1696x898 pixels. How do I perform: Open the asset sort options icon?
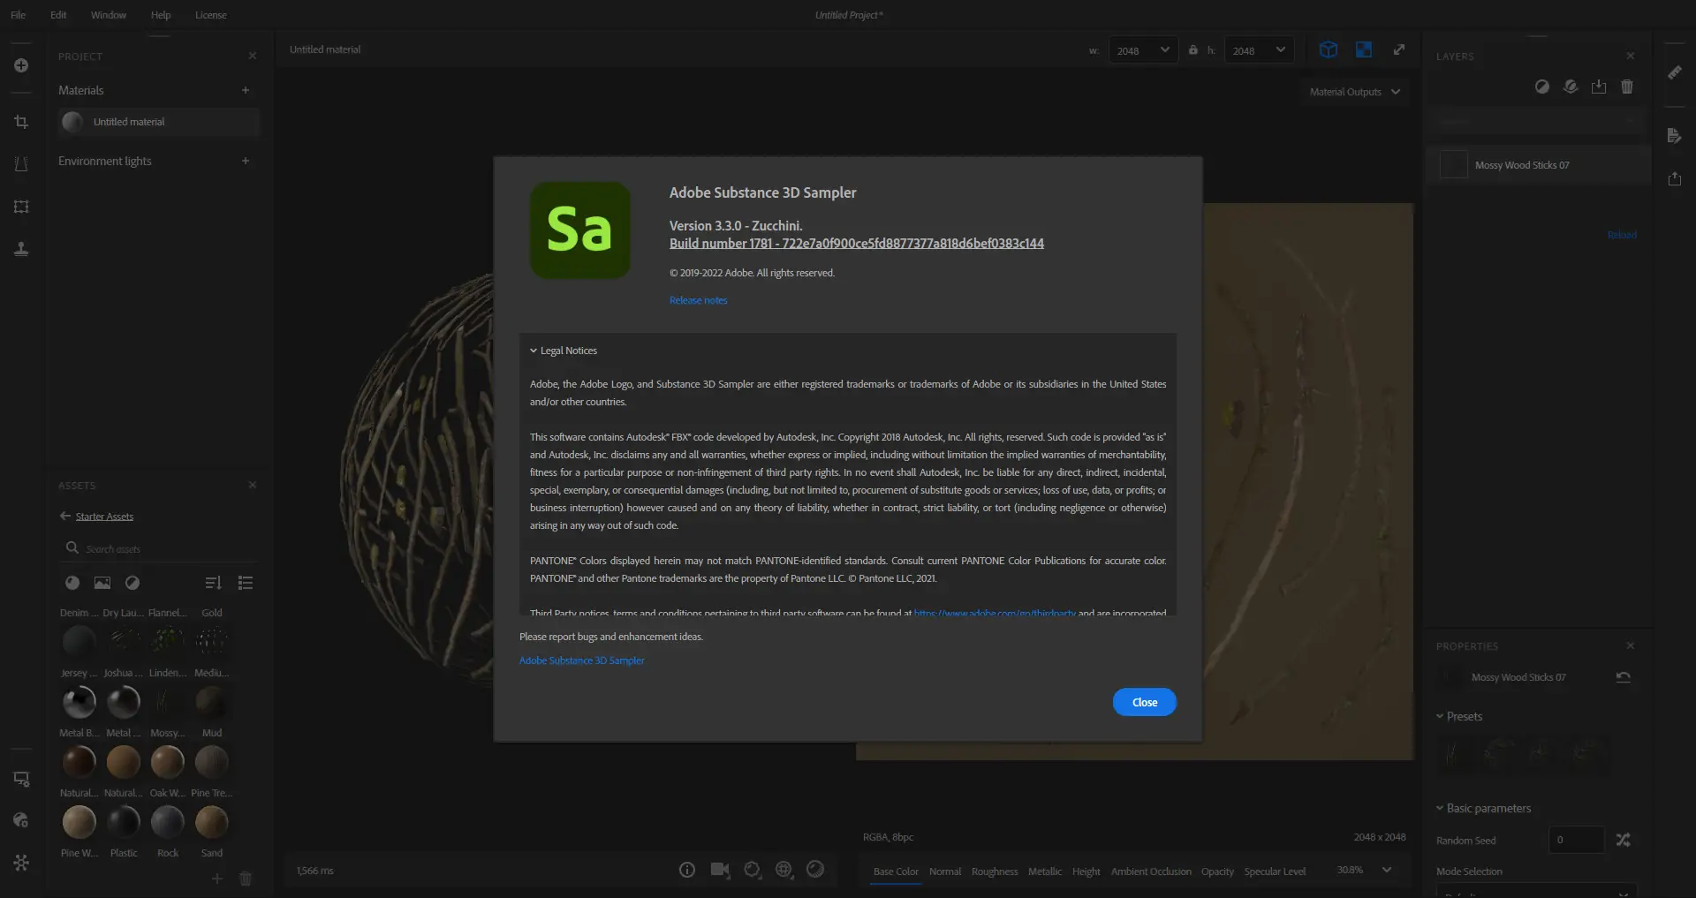tap(213, 583)
